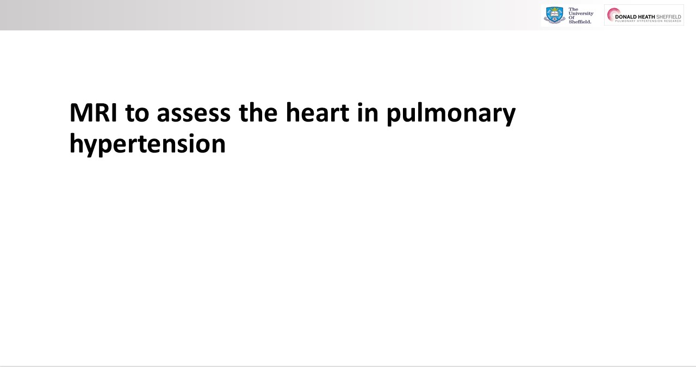Select the word "MRI" in the title
Viewport: 696px width, 391px height.
coord(93,113)
